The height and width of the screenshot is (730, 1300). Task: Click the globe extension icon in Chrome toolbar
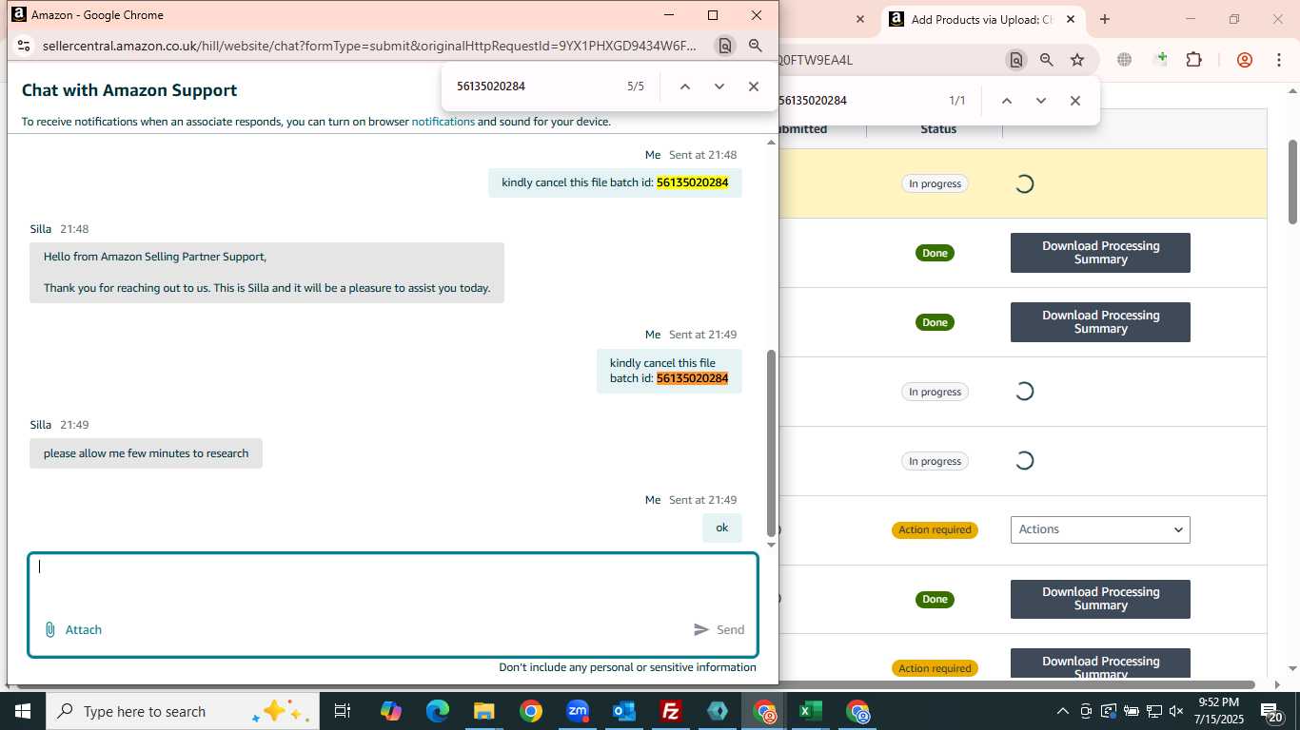click(x=1124, y=60)
